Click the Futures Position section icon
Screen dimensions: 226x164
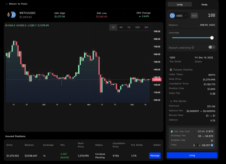pyautogui.click(x=170, y=70)
